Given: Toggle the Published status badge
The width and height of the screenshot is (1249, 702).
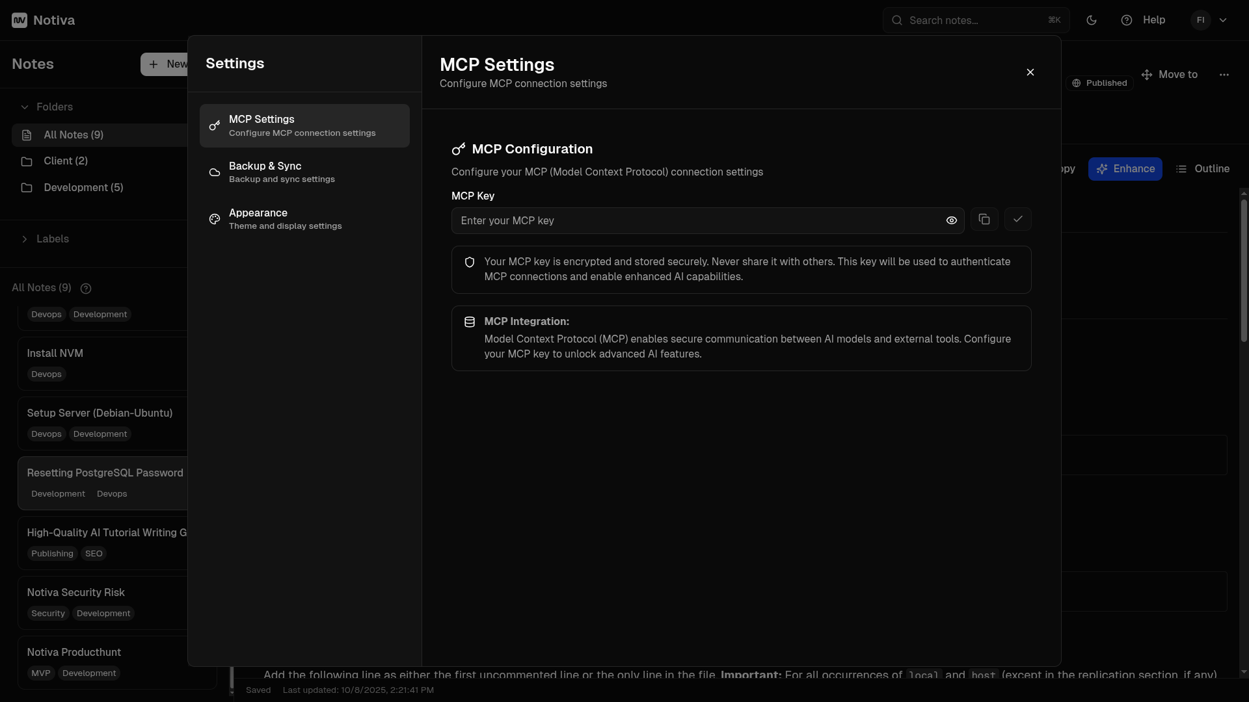Looking at the screenshot, I should coord(1099,83).
